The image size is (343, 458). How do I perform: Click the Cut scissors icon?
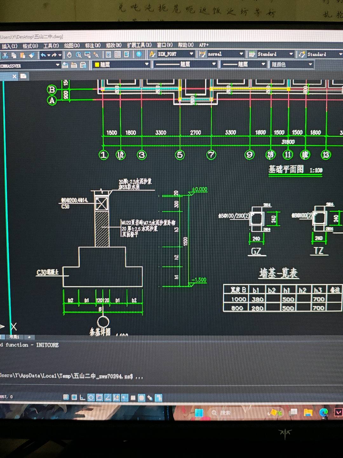coord(5,55)
